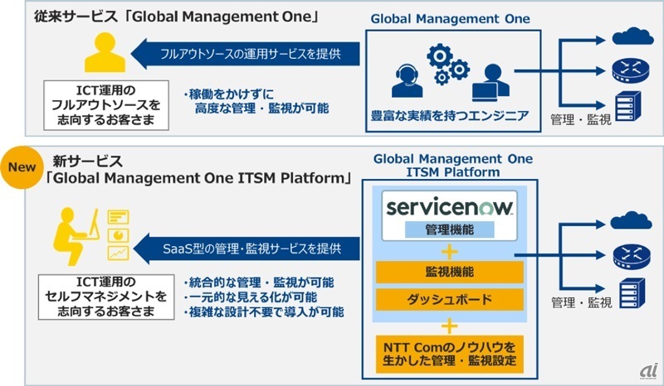Click the blue Global Management One ITSM Platform title
This screenshot has height=386, width=664.
pyautogui.click(x=452, y=166)
